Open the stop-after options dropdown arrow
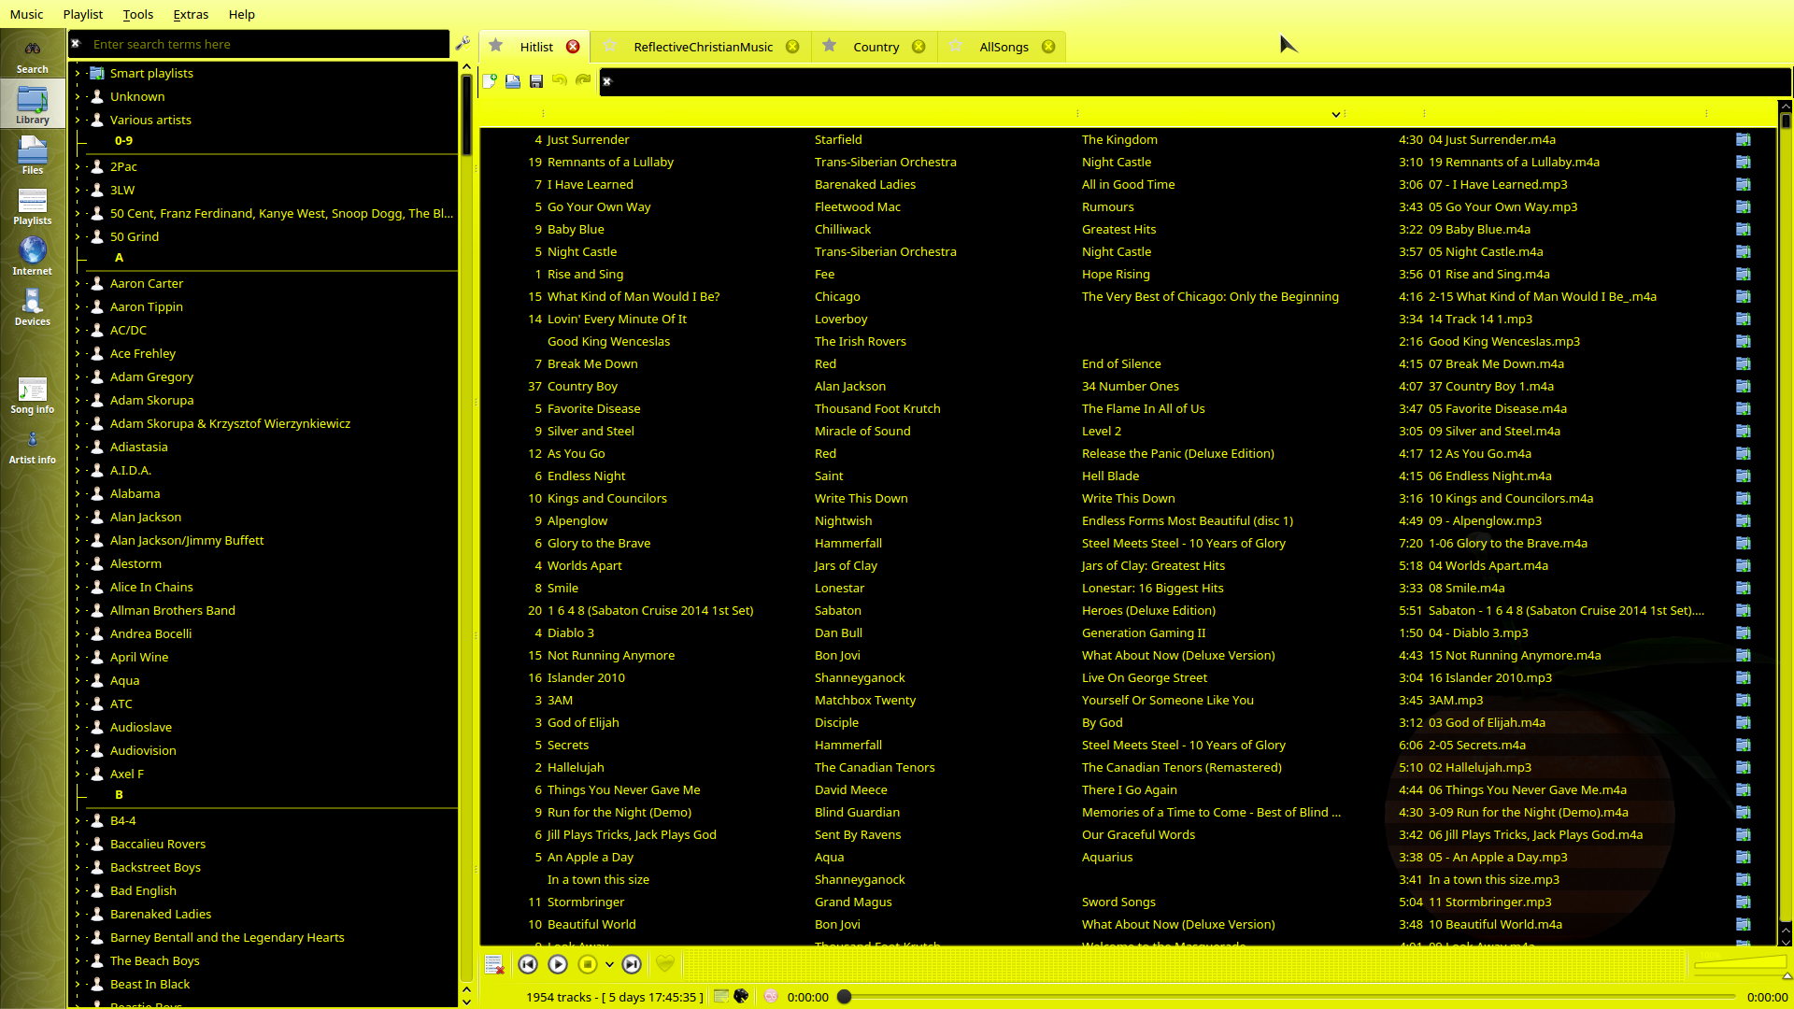The height and width of the screenshot is (1009, 1794). 609,964
